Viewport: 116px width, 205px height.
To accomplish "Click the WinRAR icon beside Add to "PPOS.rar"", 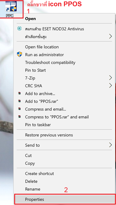I will click(x=19, y=101).
